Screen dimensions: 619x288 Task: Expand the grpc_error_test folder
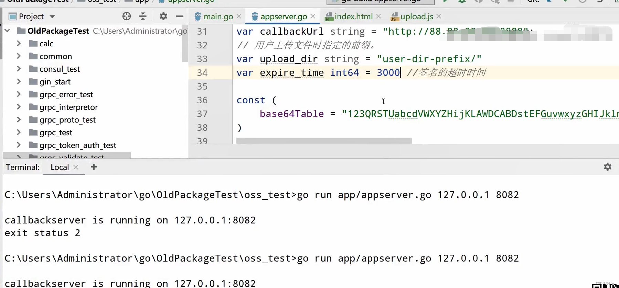pyautogui.click(x=19, y=94)
